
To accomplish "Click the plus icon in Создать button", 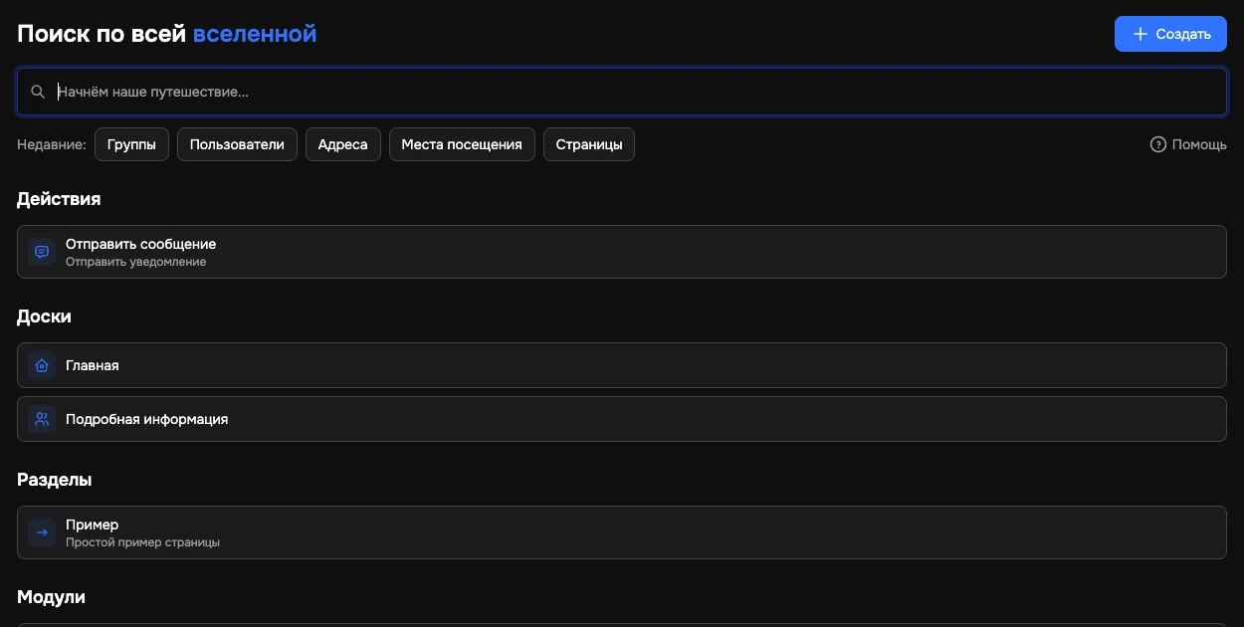I will click(x=1140, y=34).
